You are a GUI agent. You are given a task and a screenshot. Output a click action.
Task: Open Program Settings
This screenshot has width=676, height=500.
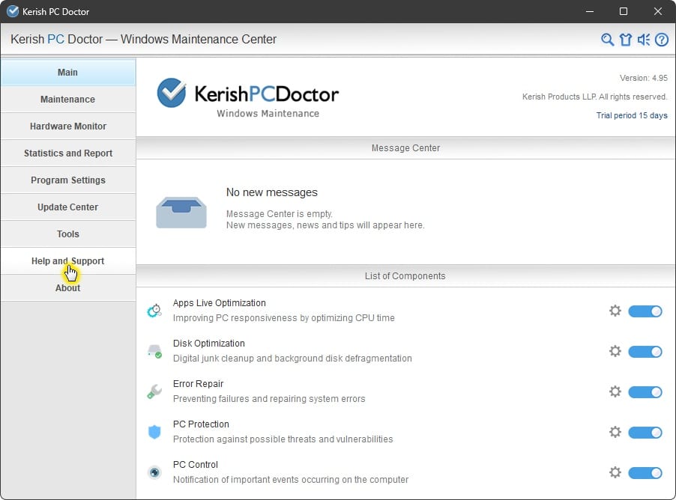[x=68, y=180]
